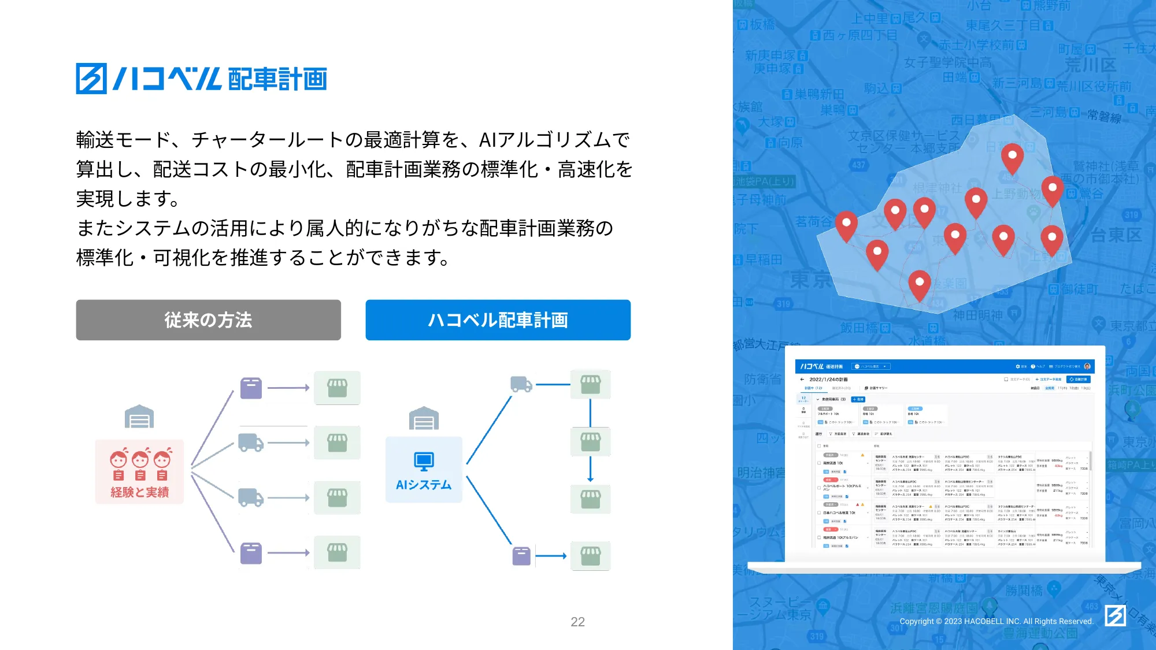Screen dimensions: 1156x650
Task: Click the blue 追加 button
Action: [858, 399]
